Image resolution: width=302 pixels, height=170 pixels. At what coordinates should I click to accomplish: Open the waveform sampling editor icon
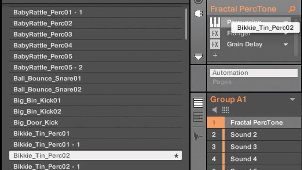[198, 136]
